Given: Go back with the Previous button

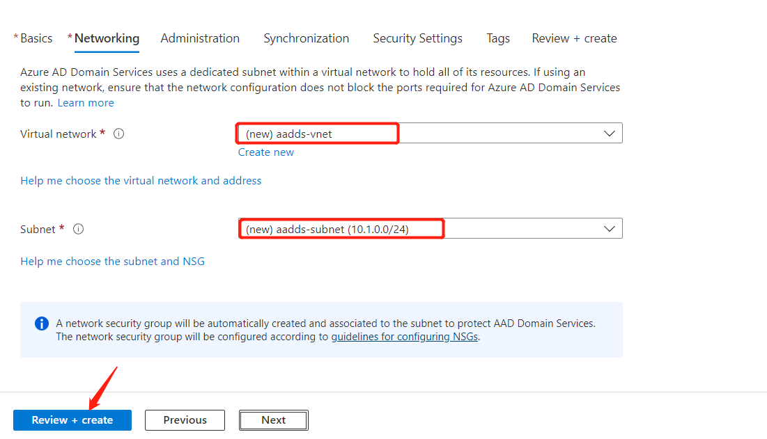Looking at the screenshot, I should pyautogui.click(x=185, y=420).
